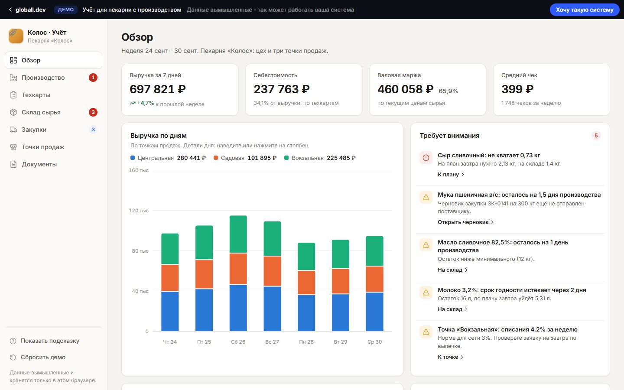Screen dimensions: 624x390
Task: Follow the К точке link
Action: tap(450, 357)
